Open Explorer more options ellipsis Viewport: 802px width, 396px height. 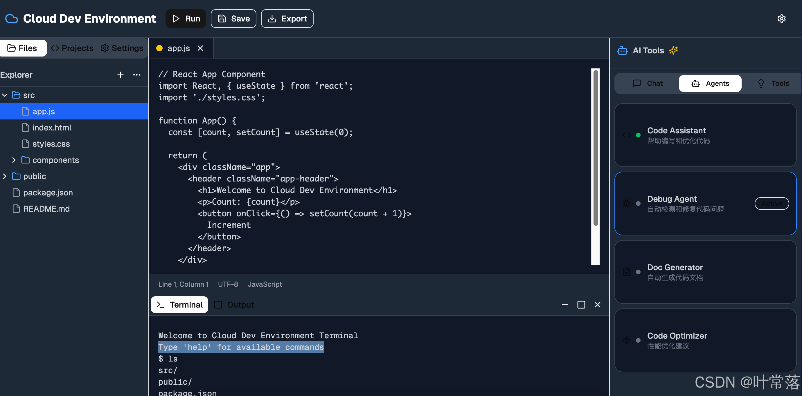137,75
